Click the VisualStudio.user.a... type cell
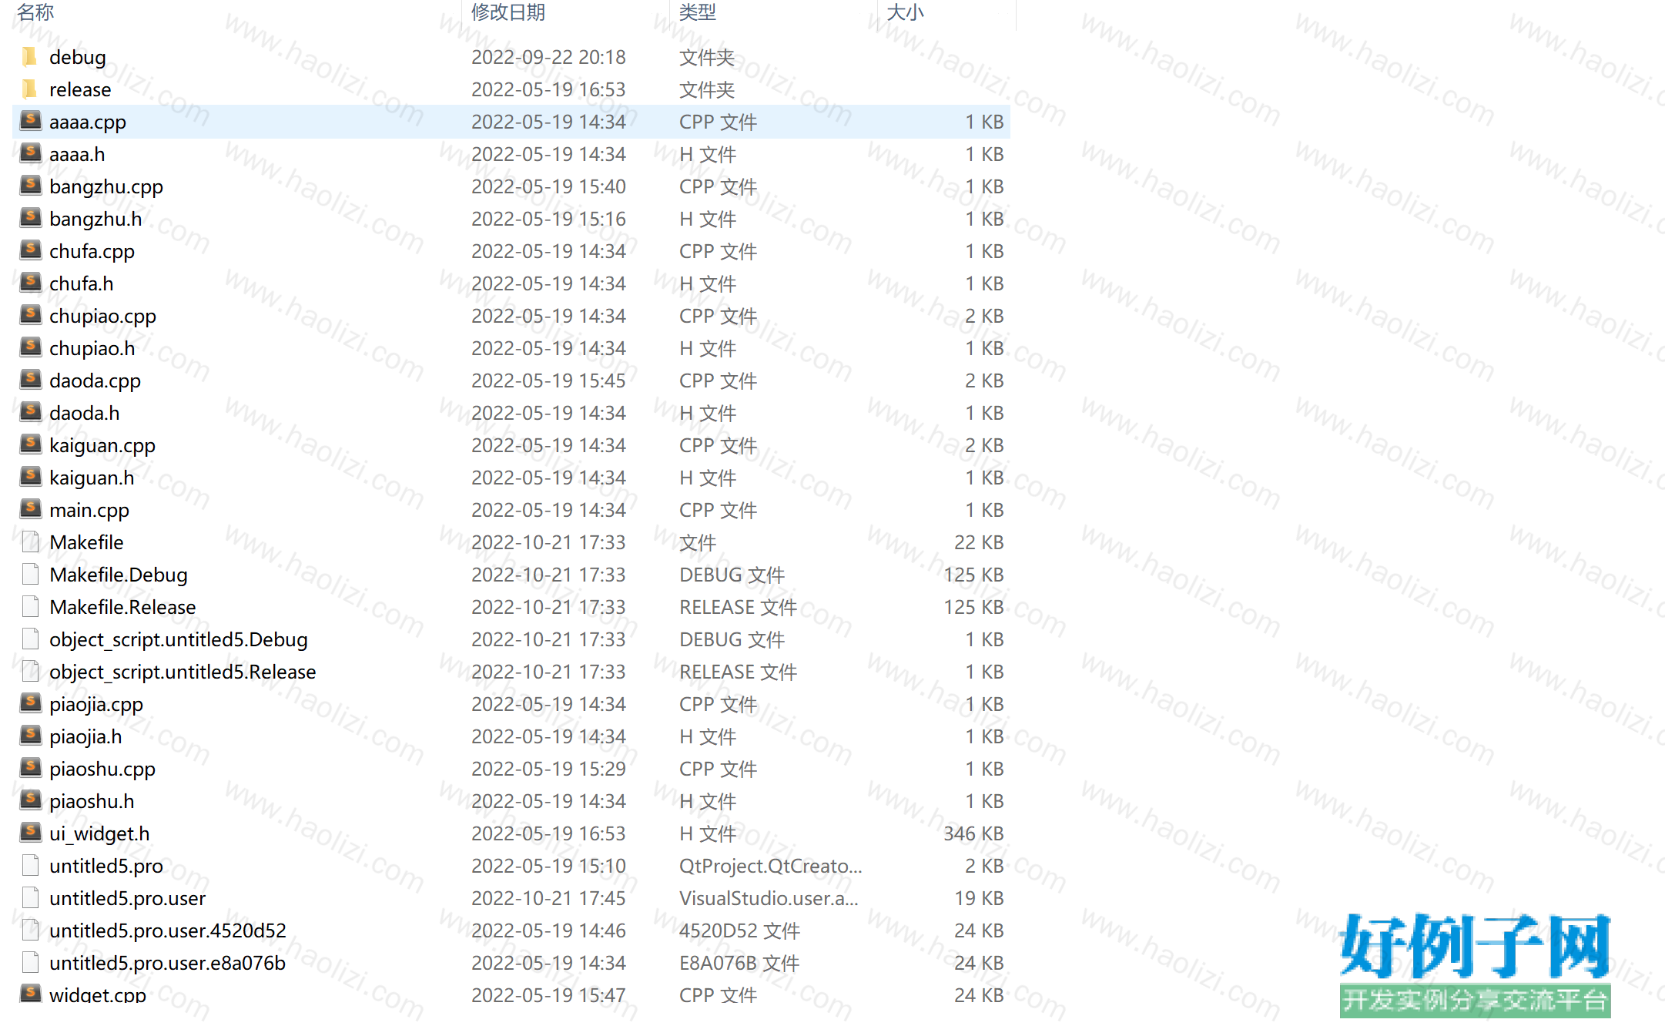The image size is (1665, 1026). pyautogui.click(x=769, y=898)
